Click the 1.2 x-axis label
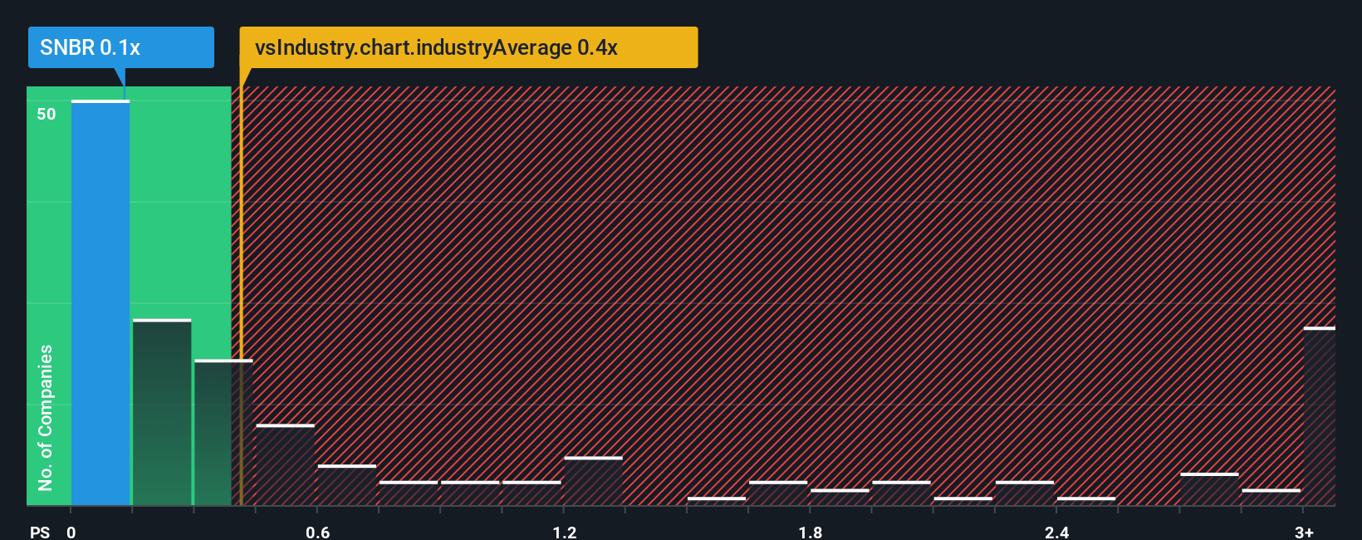This screenshot has width=1362, height=540. [565, 532]
